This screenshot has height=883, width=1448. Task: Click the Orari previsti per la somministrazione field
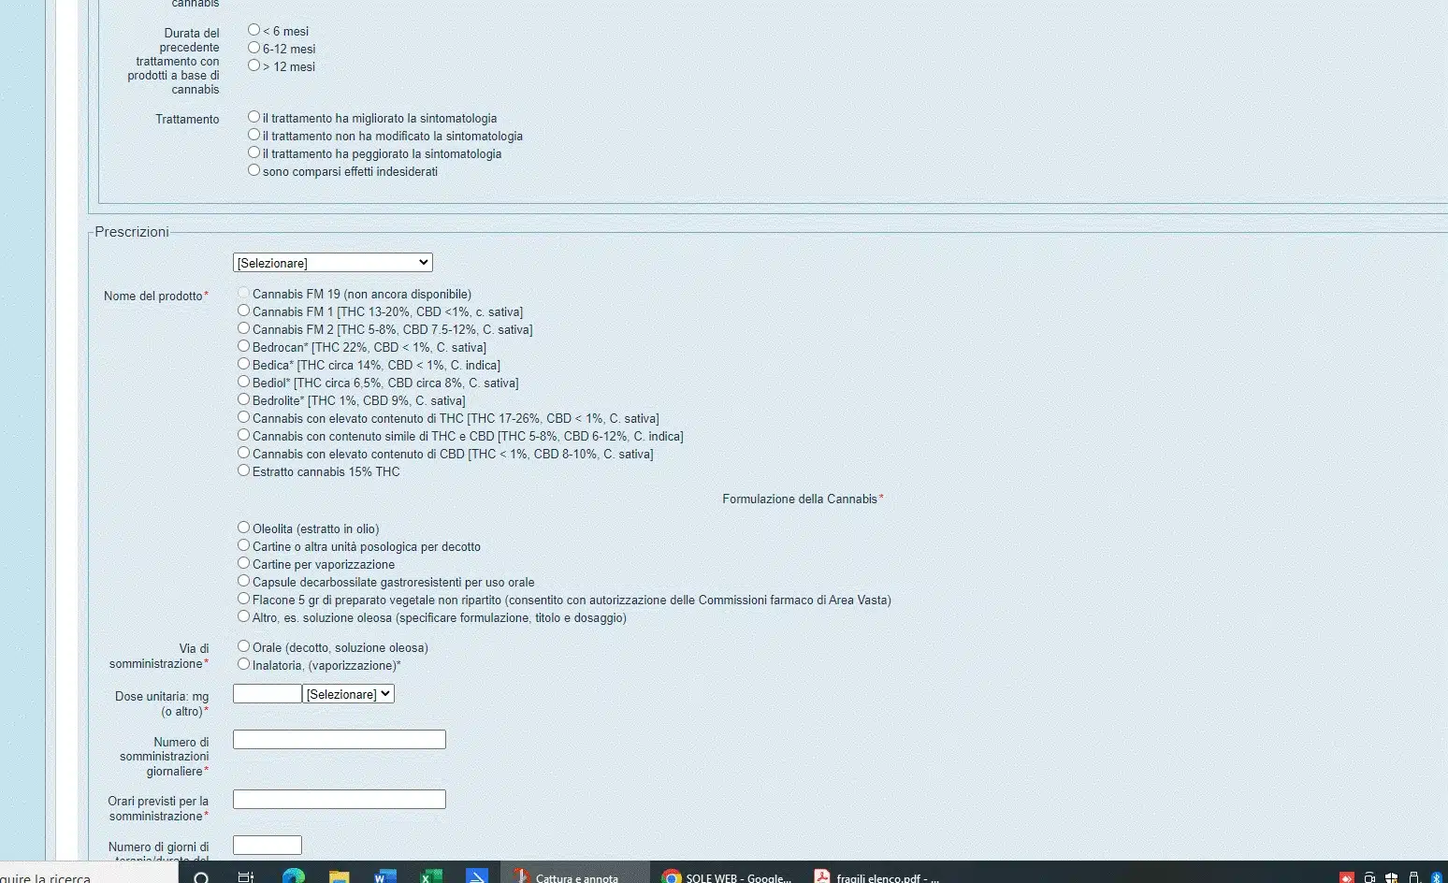340,800
